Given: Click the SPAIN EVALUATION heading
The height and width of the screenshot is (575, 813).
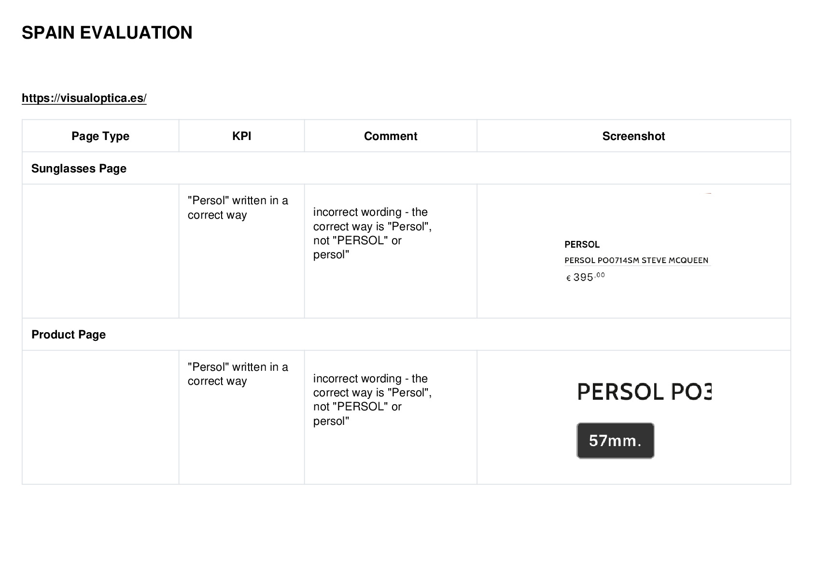Looking at the screenshot, I should (107, 33).
